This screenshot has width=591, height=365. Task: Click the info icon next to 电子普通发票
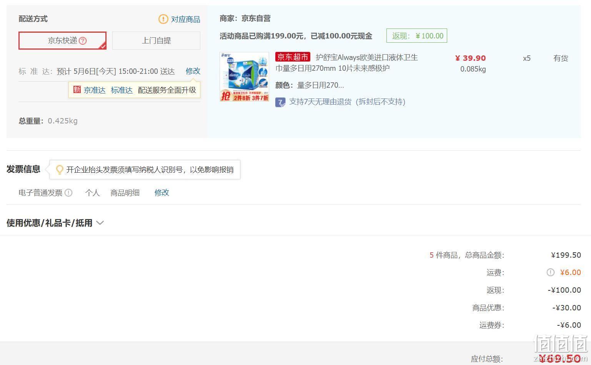pyautogui.click(x=68, y=193)
